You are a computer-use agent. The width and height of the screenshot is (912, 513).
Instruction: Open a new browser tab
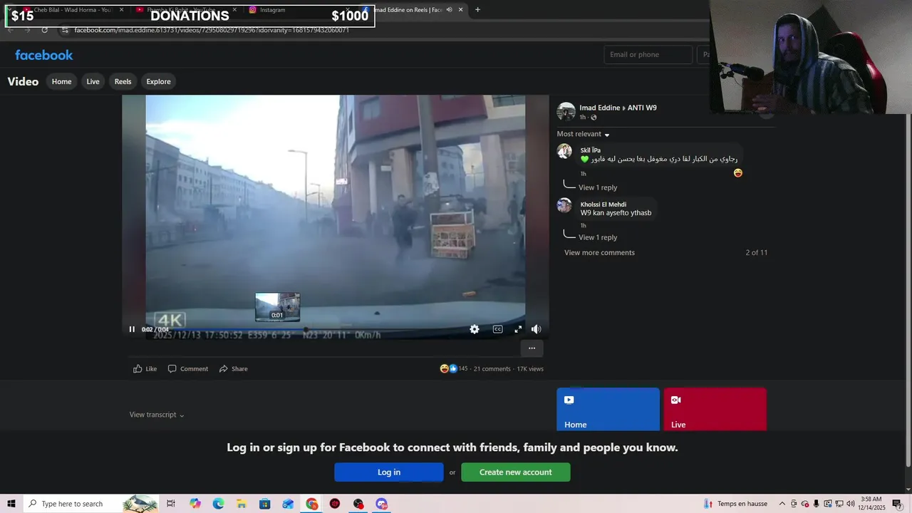point(477,10)
